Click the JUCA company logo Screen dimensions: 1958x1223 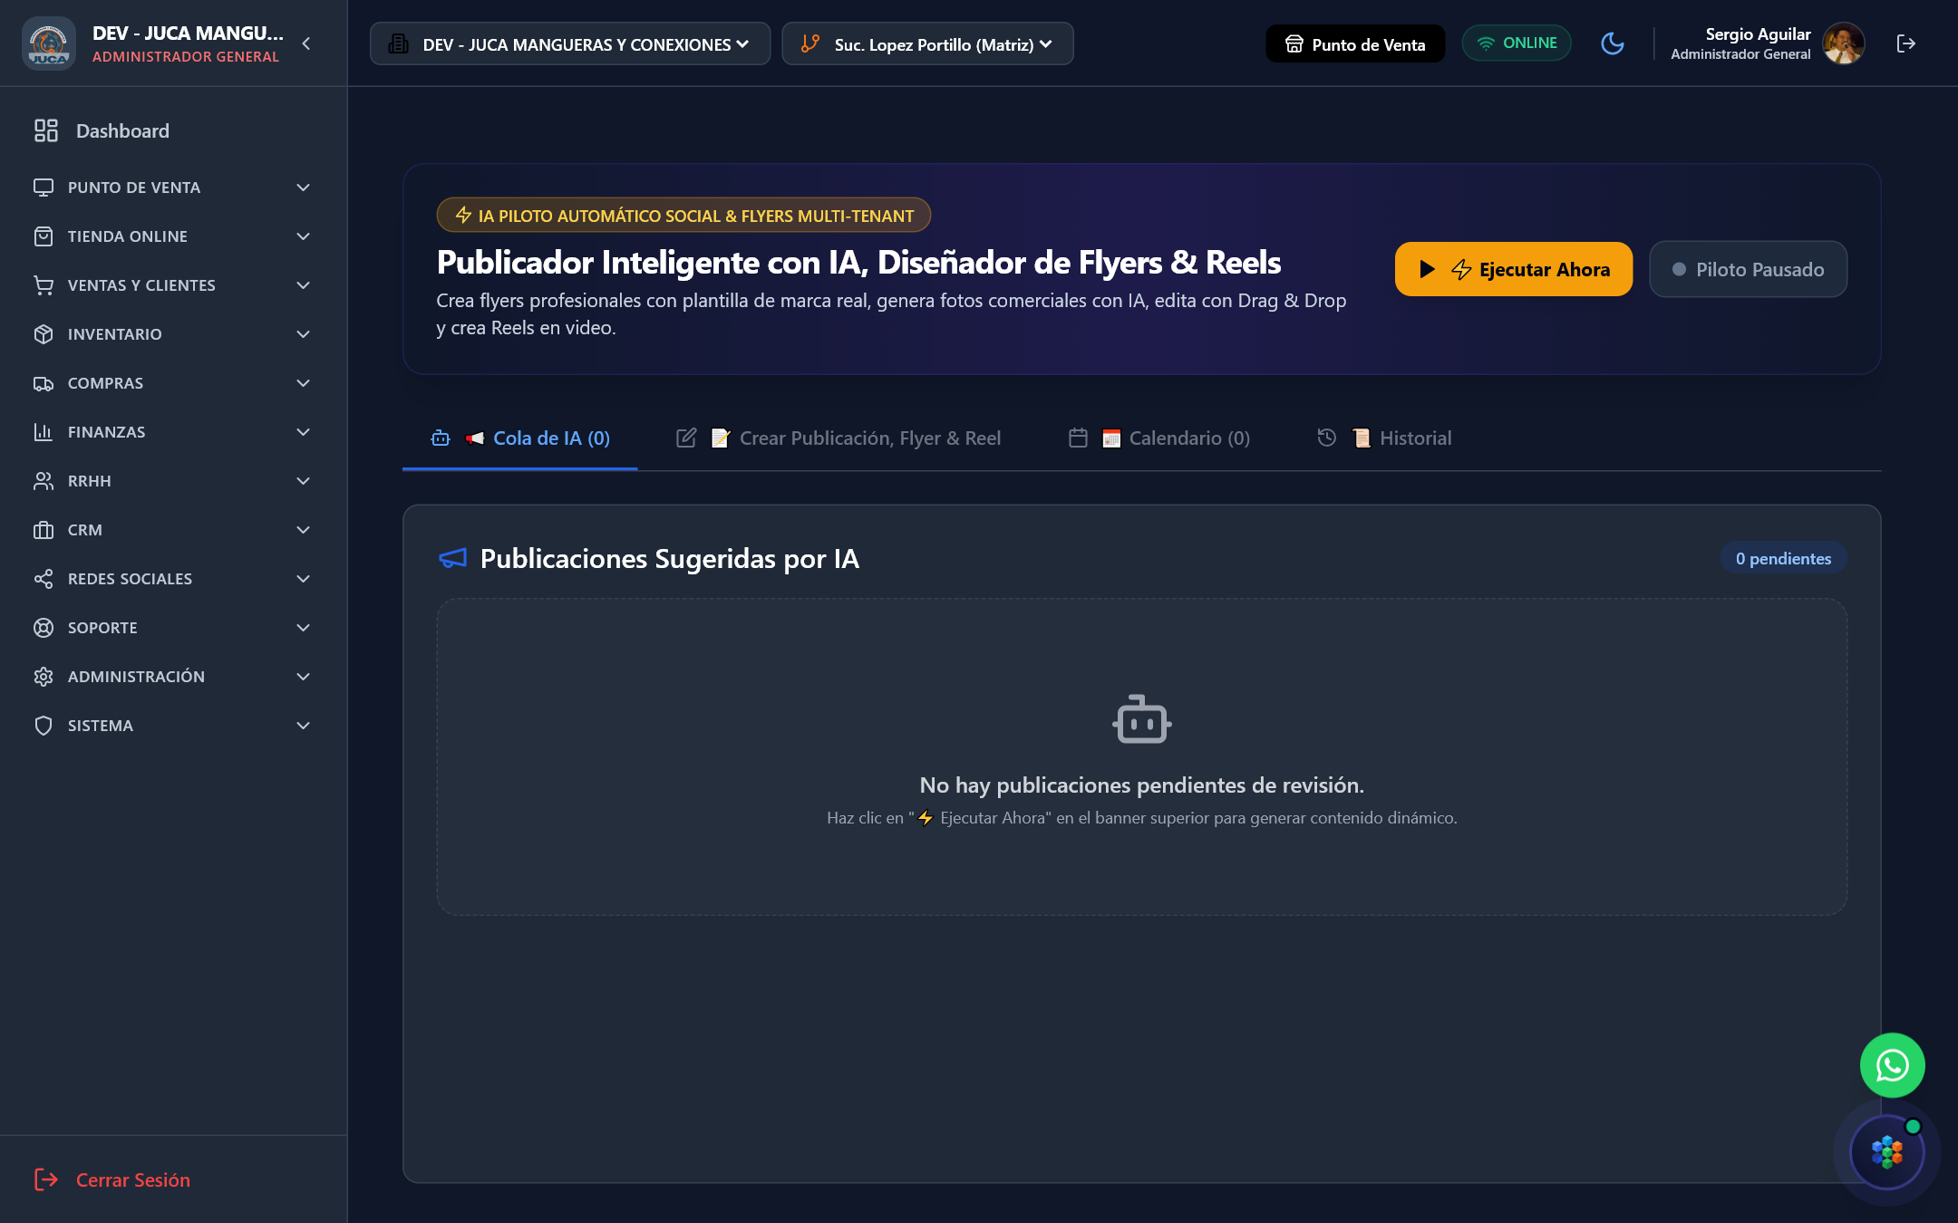[x=49, y=43]
